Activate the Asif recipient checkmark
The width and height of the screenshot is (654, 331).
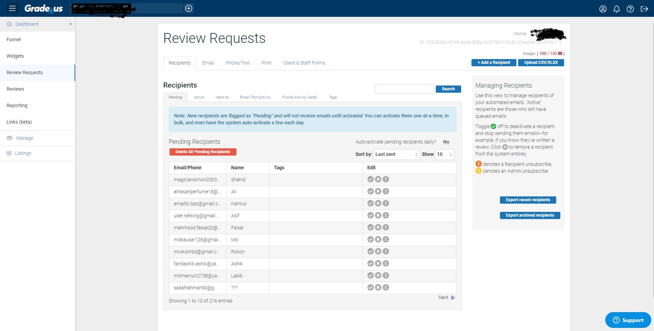(x=371, y=215)
